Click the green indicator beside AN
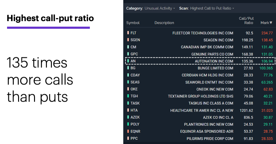 pos(128,61)
